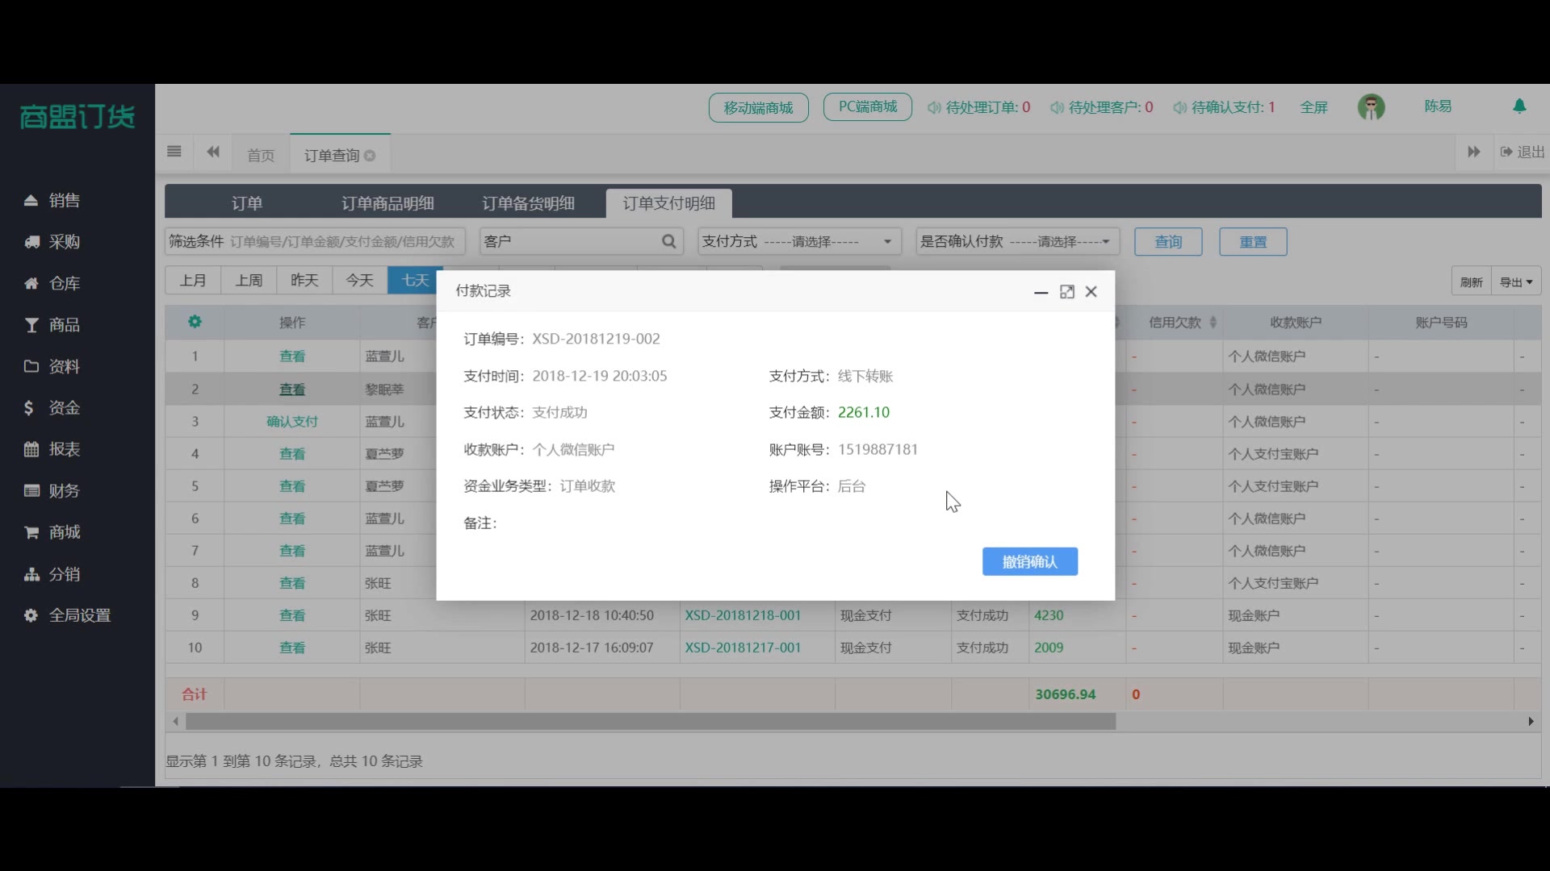Toggle 今天 date range filter
Image resolution: width=1550 pixels, height=871 pixels.
[360, 280]
